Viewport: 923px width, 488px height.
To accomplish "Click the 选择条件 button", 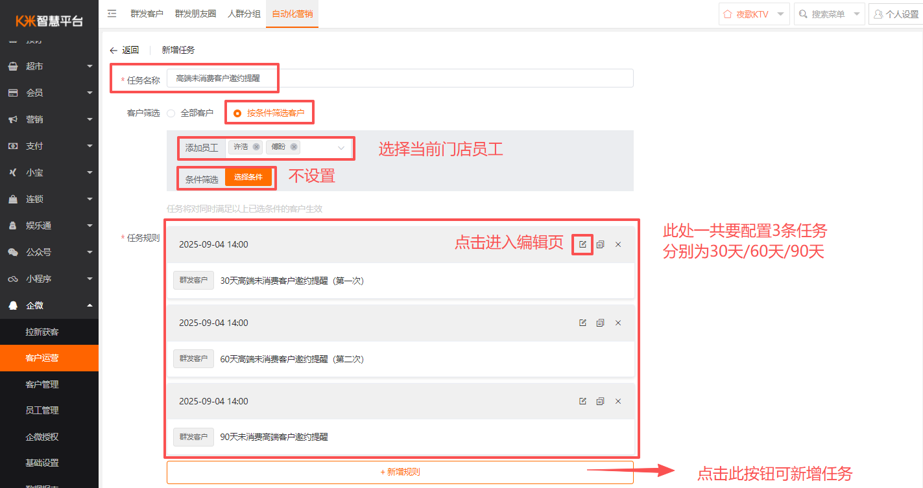I will (x=248, y=178).
